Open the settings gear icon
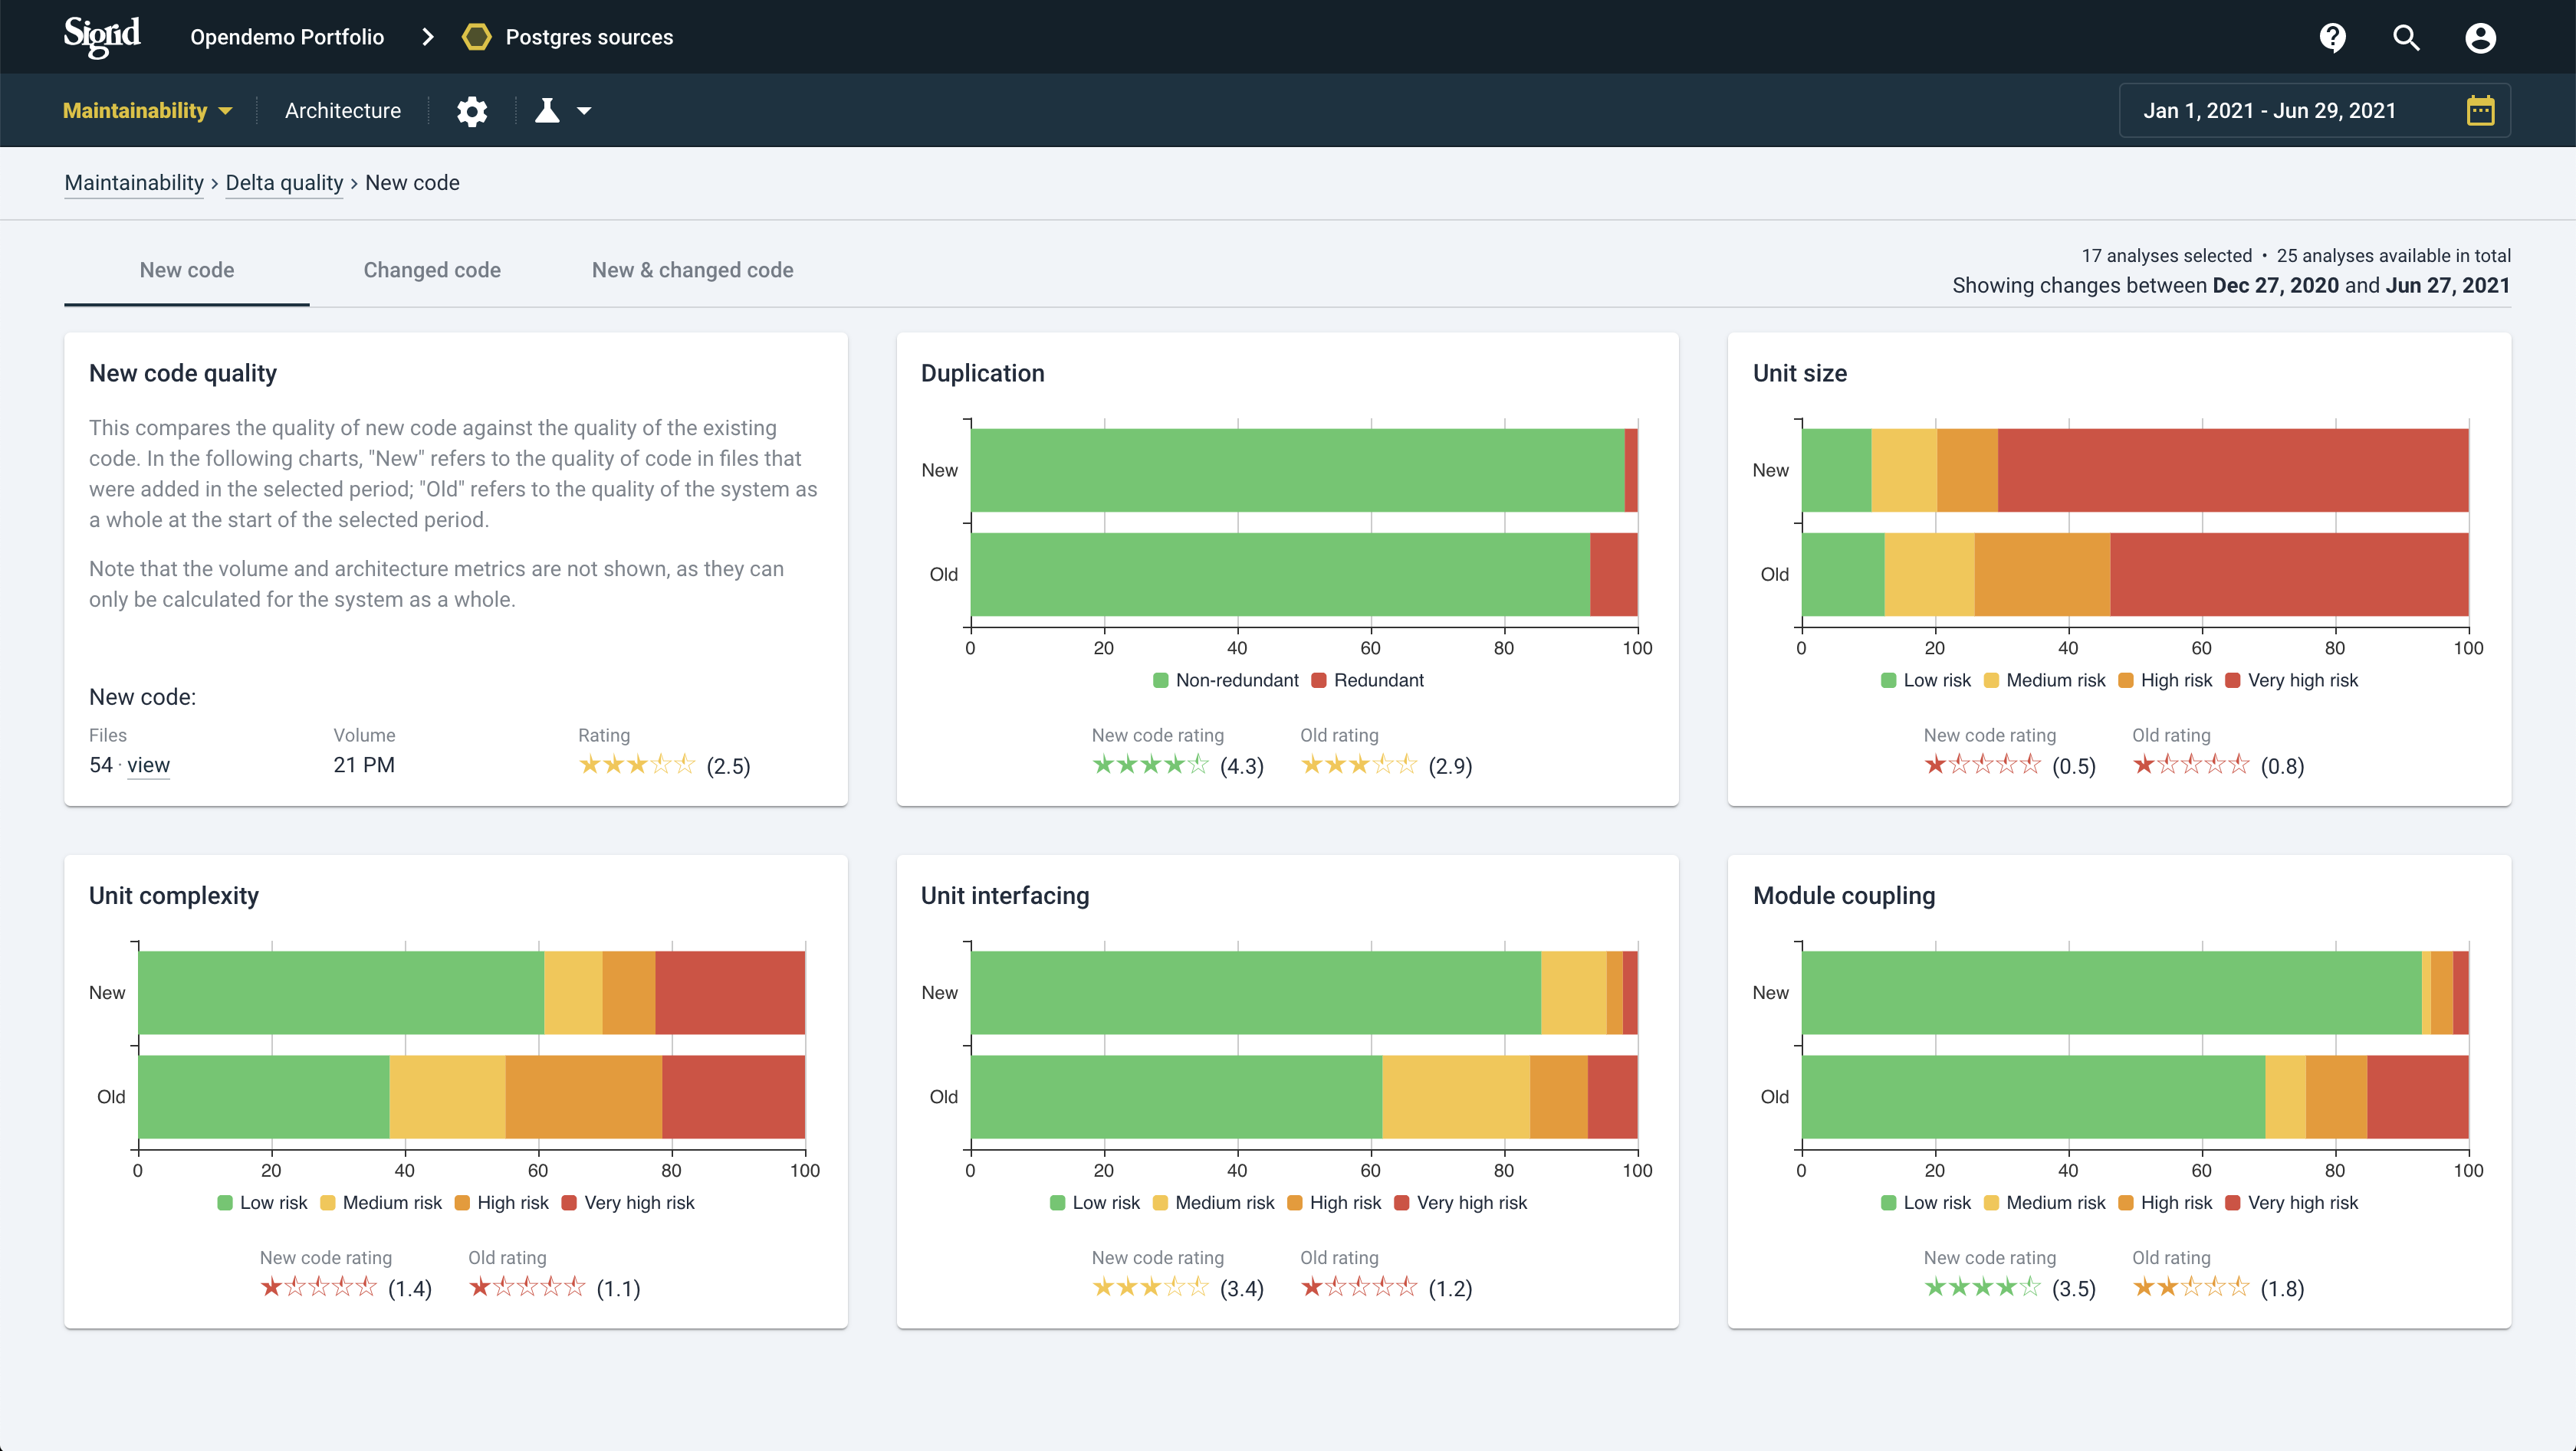This screenshot has width=2576, height=1451. click(472, 111)
